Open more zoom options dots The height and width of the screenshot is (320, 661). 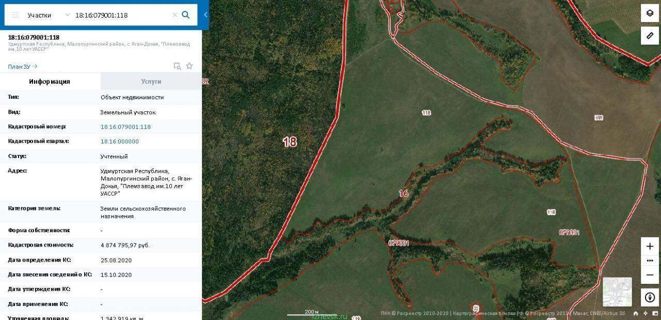pyautogui.click(x=650, y=261)
